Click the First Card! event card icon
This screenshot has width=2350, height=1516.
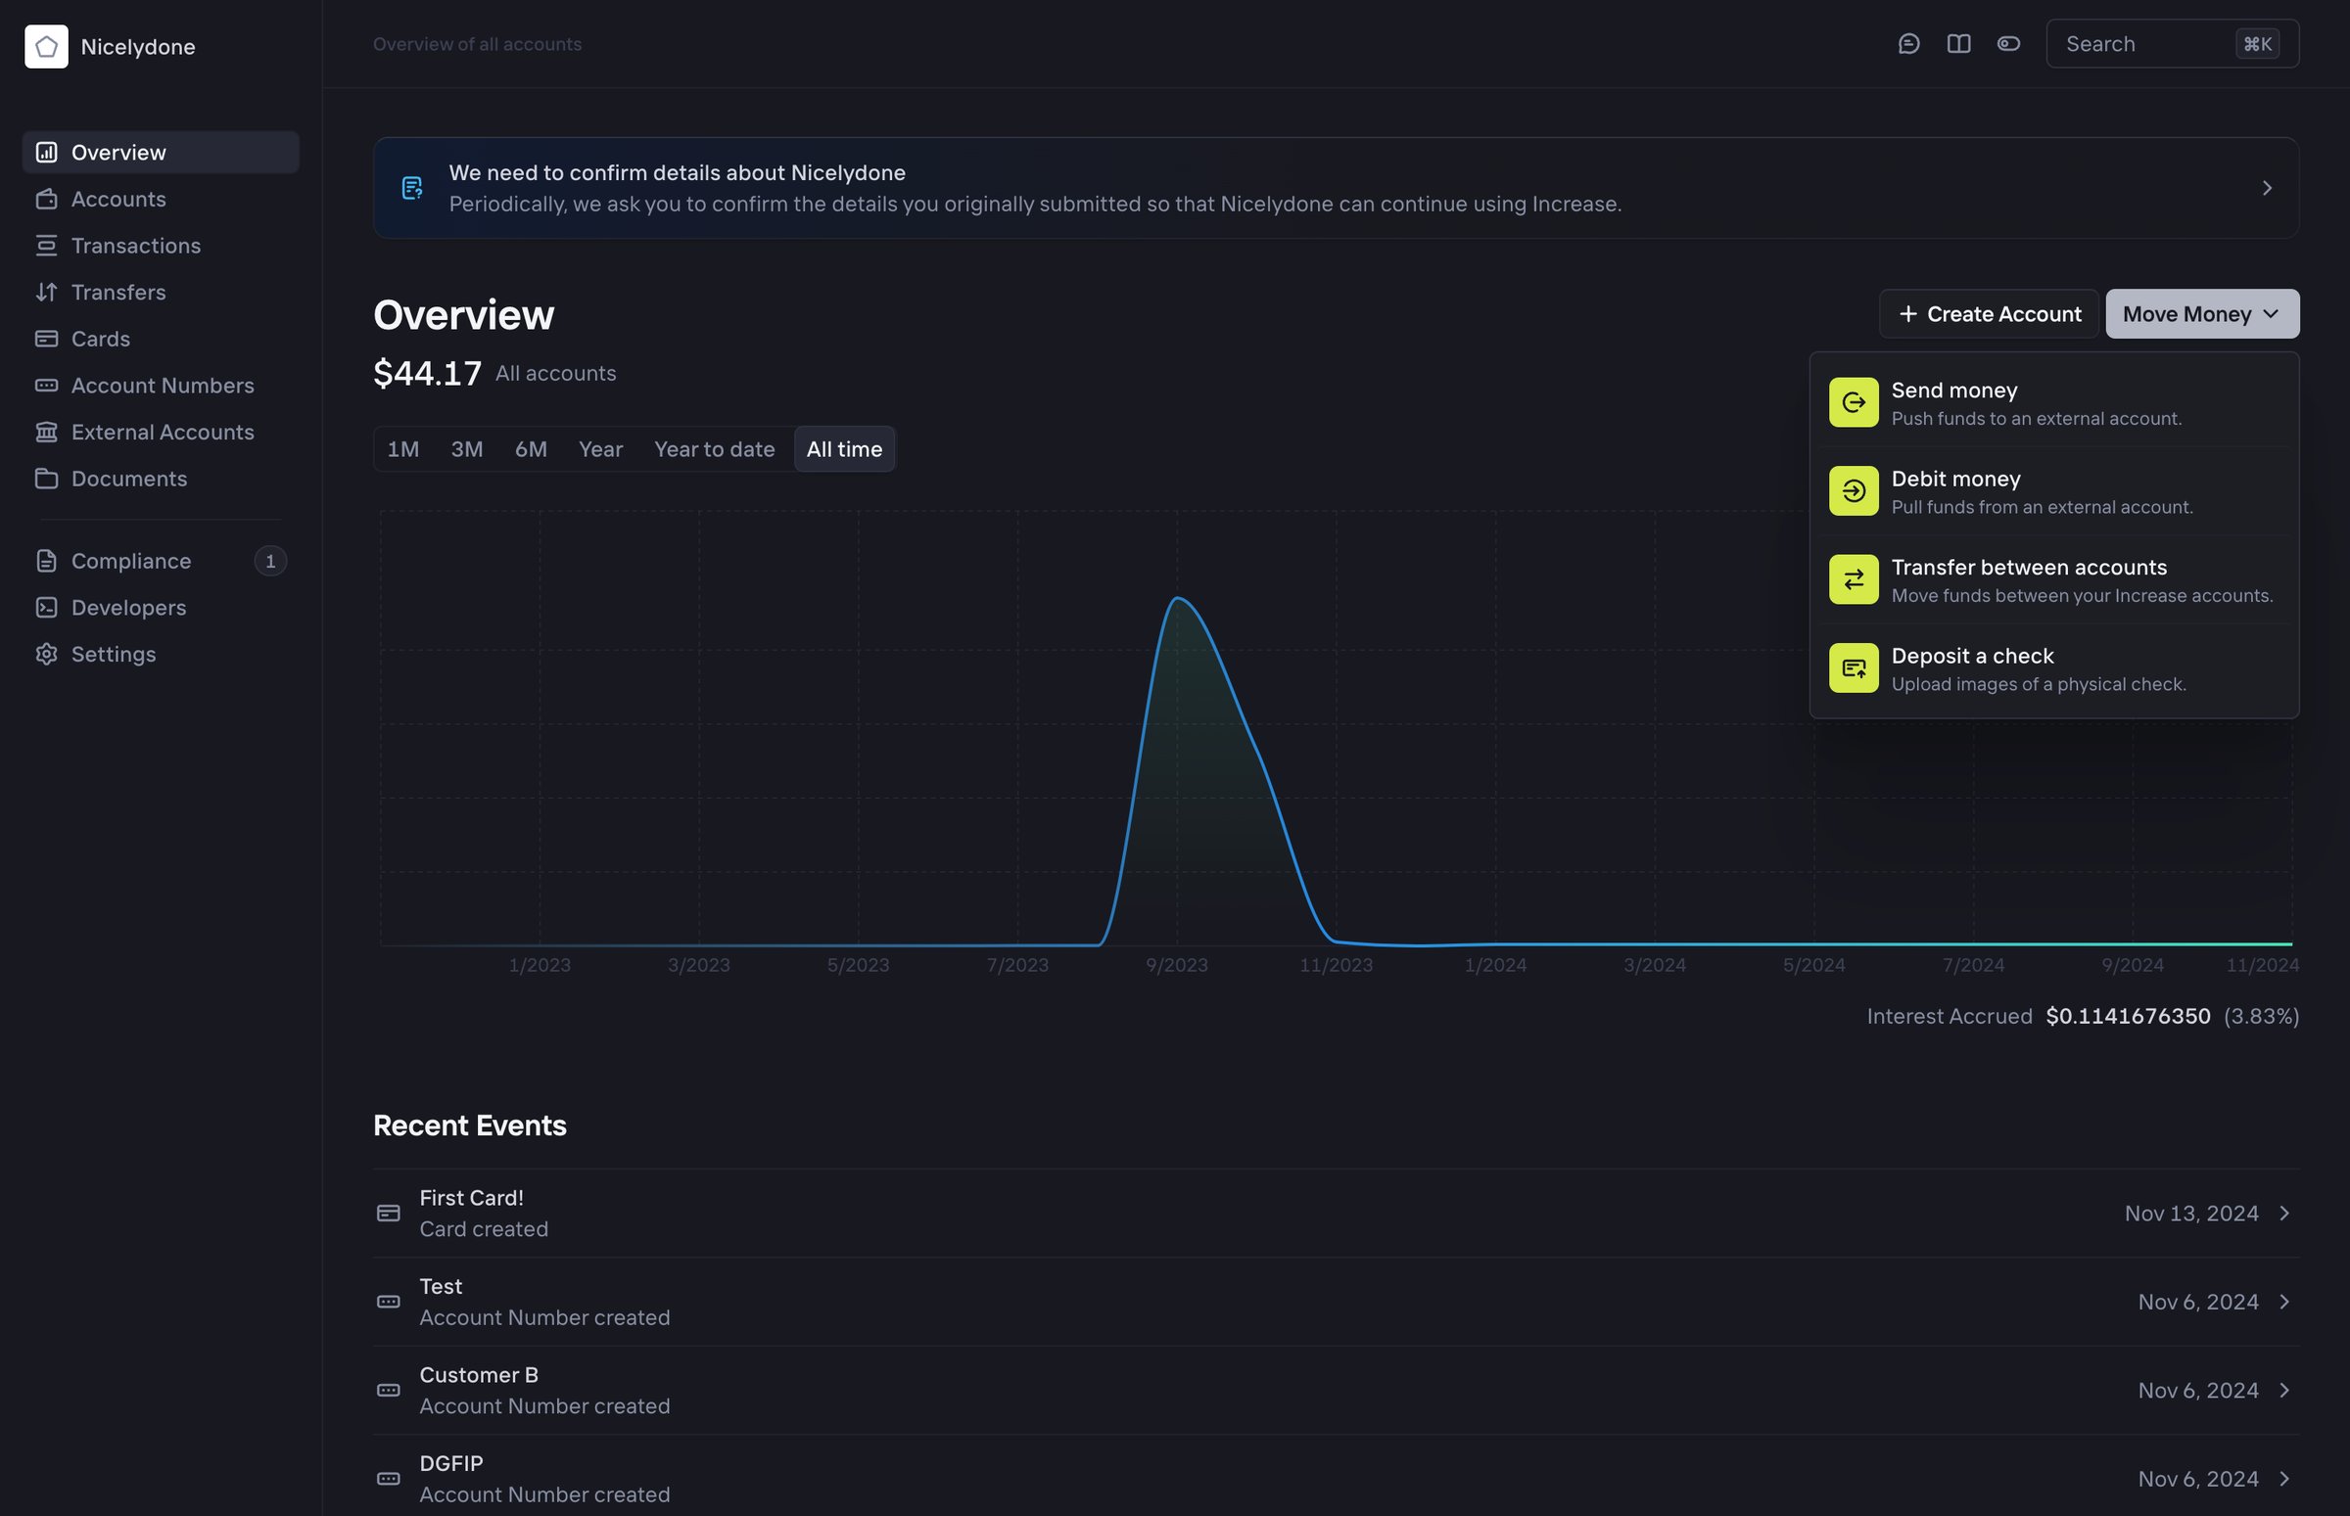coord(388,1214)
